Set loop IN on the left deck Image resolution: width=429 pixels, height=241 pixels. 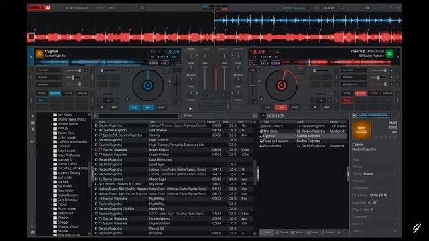[x=102, y=108]
